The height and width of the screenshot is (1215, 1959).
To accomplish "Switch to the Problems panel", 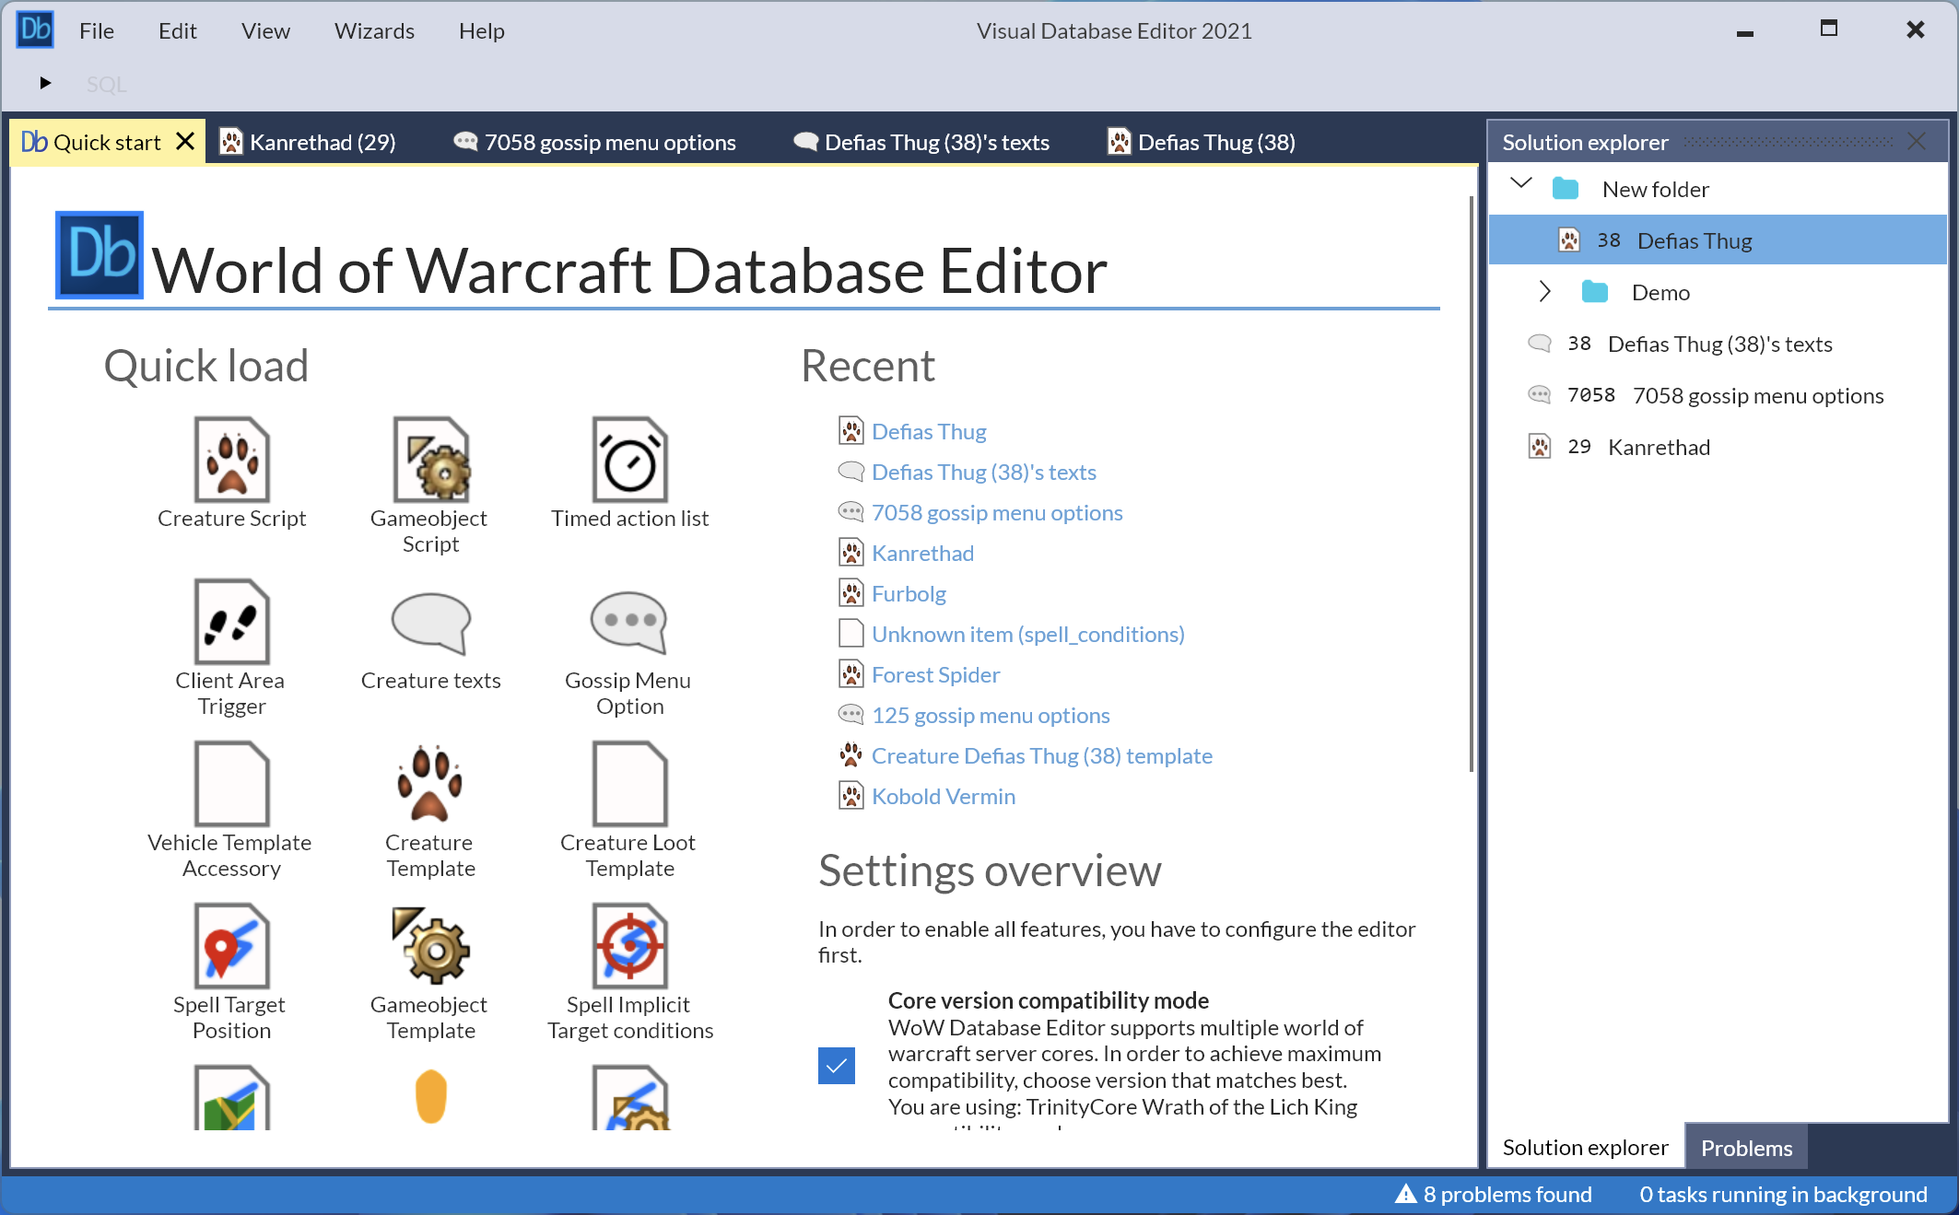I will point(1745,1147).
